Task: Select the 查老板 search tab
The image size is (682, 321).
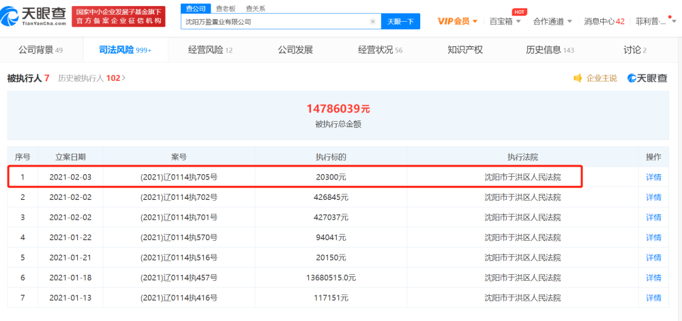Action: click(x=225, y=9)
